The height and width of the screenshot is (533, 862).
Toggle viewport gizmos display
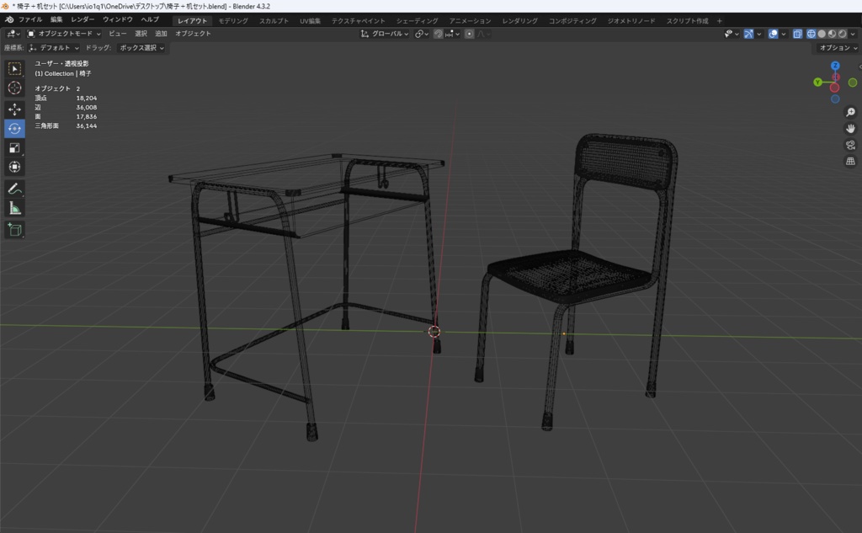(748, 34)
